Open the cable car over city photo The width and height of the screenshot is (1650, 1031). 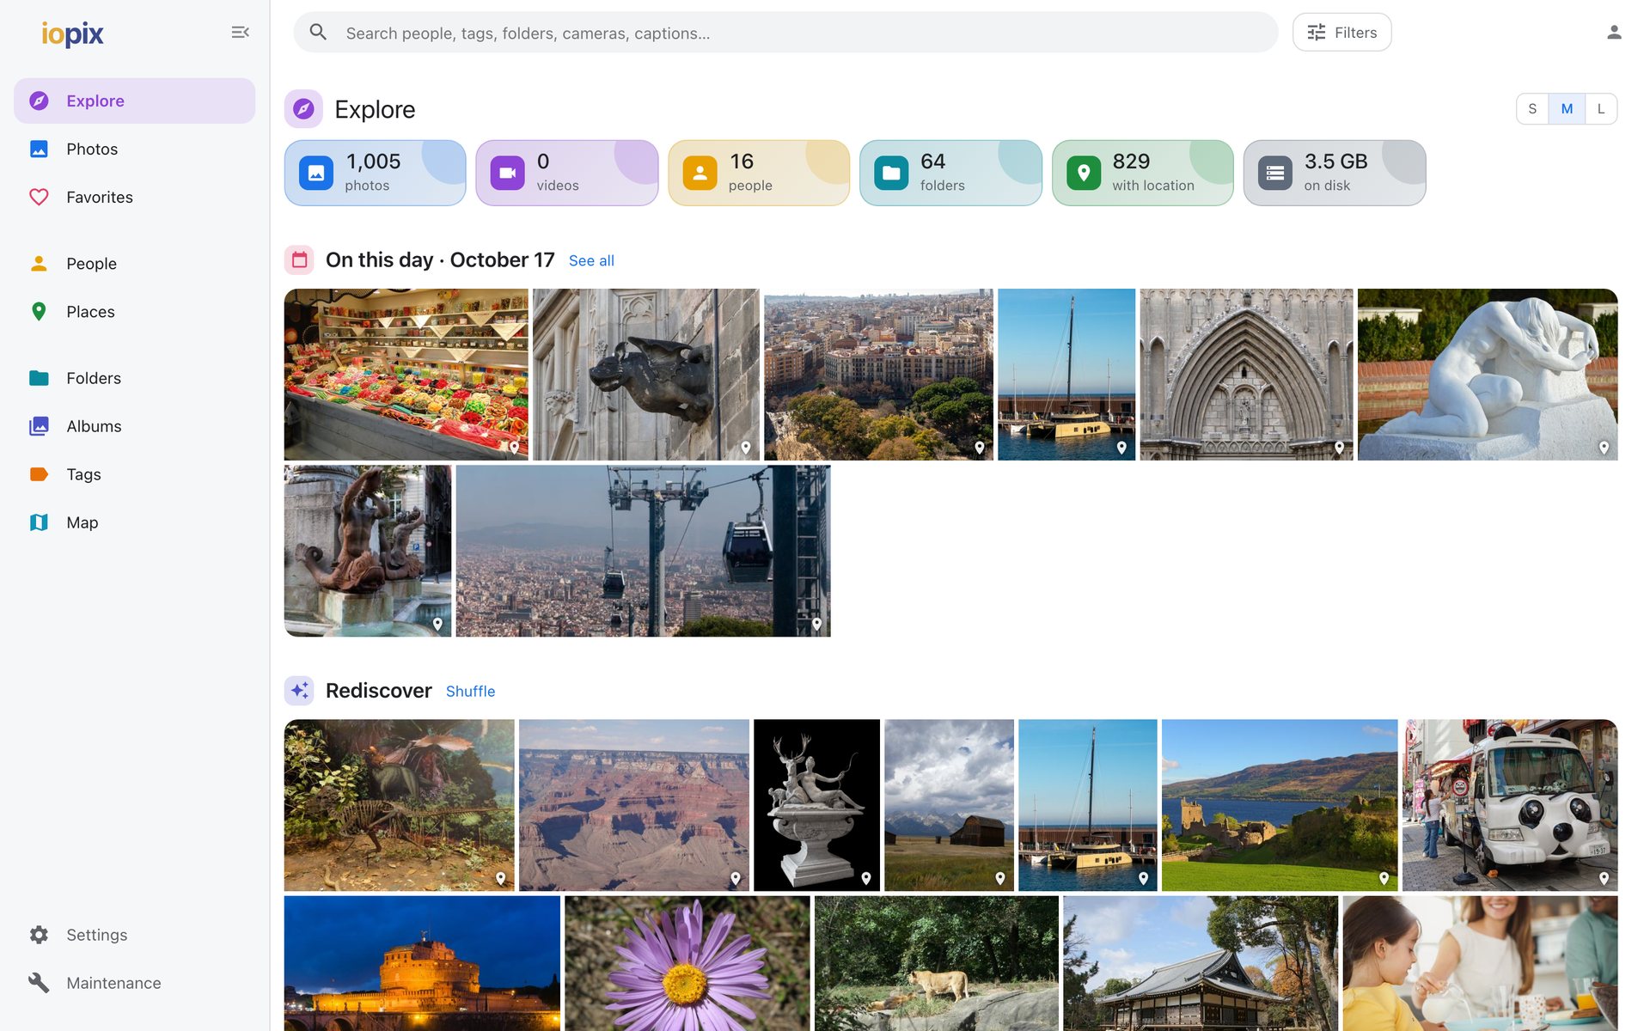coord(643,551)
